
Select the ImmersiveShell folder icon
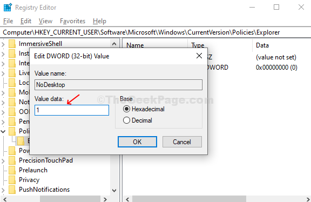pyautogui.click(x=12, y=44)
